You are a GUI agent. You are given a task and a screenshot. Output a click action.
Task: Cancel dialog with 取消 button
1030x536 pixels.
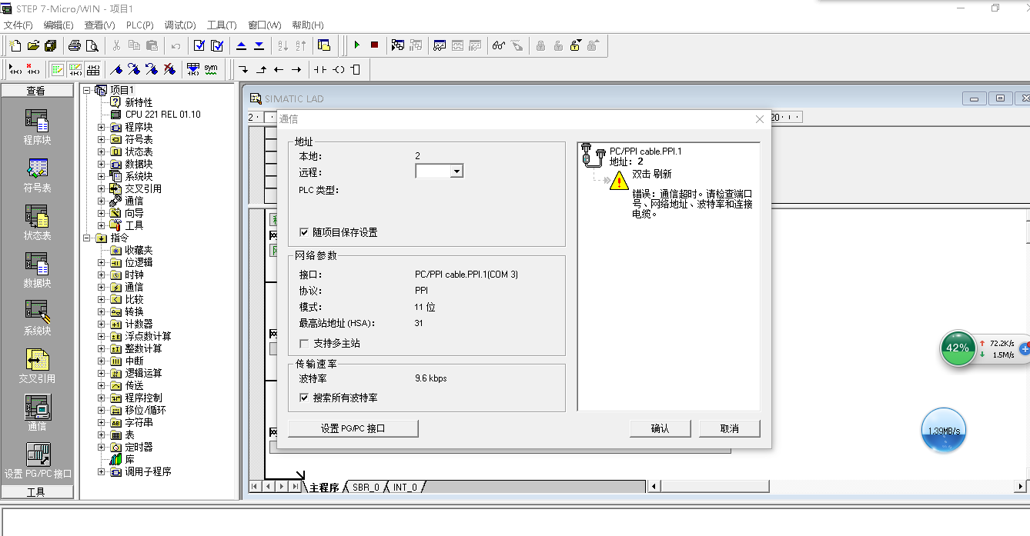pyautogui.click(x=729, y=428)
